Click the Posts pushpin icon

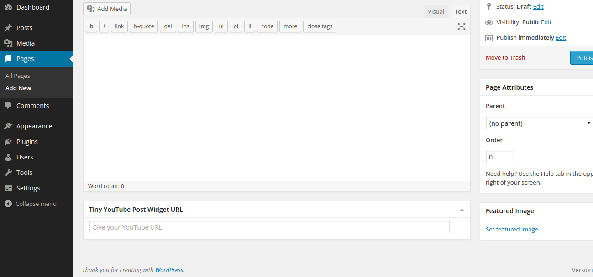[x=8, y=28]
